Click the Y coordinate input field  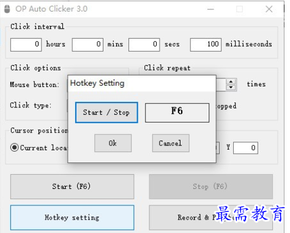tap(245, 148)
